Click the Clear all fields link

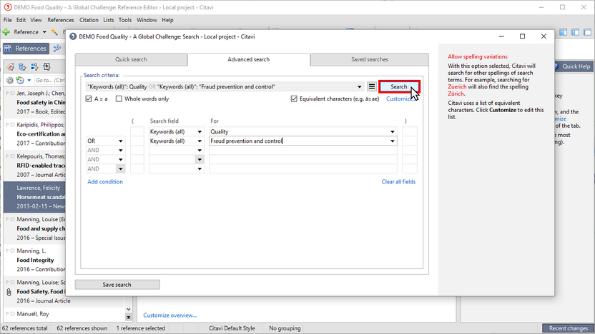coord(398,182)
